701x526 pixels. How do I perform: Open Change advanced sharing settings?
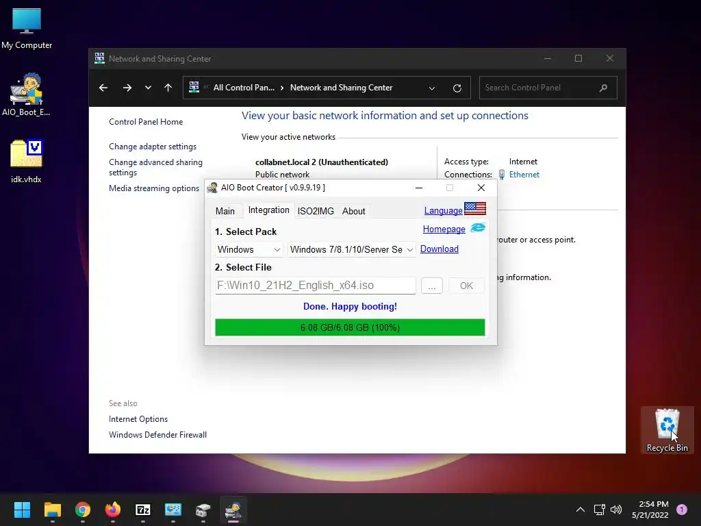155,167
